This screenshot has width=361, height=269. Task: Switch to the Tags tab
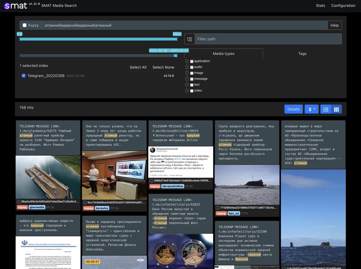pos(302,54)
